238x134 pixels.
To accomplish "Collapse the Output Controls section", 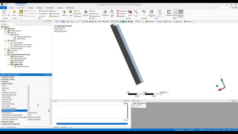I will 1,84.
